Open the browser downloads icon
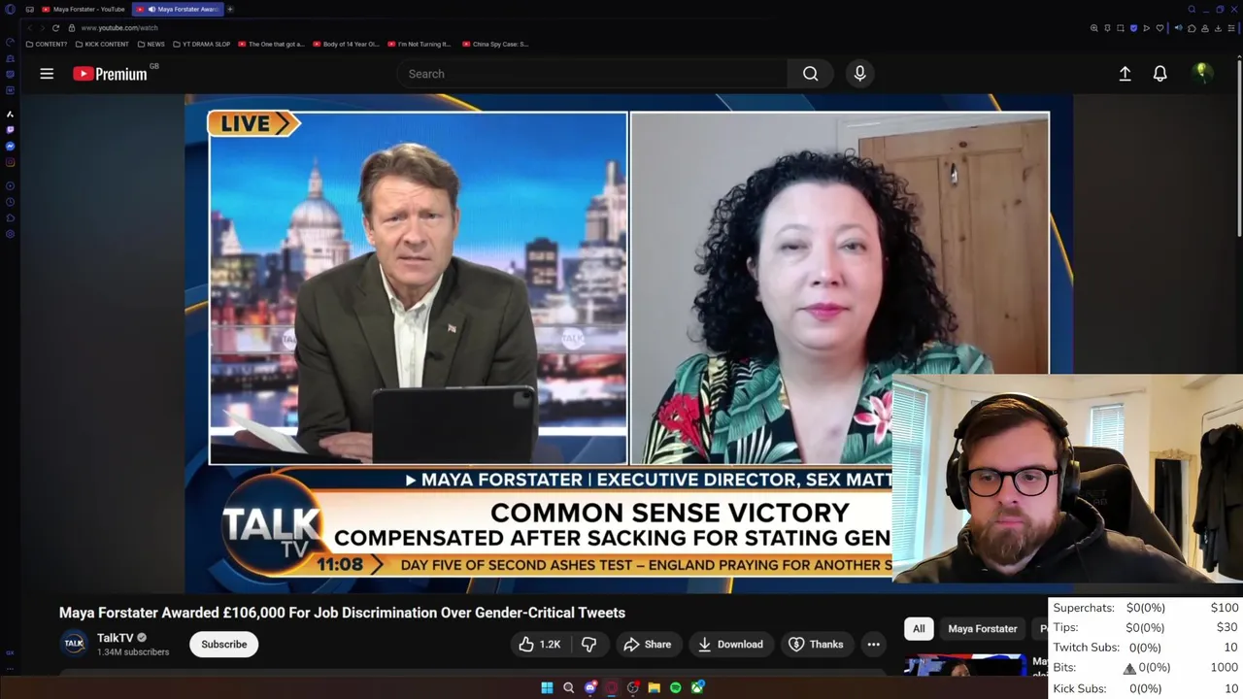The image size is (1243, 699). coord(1218,28)
